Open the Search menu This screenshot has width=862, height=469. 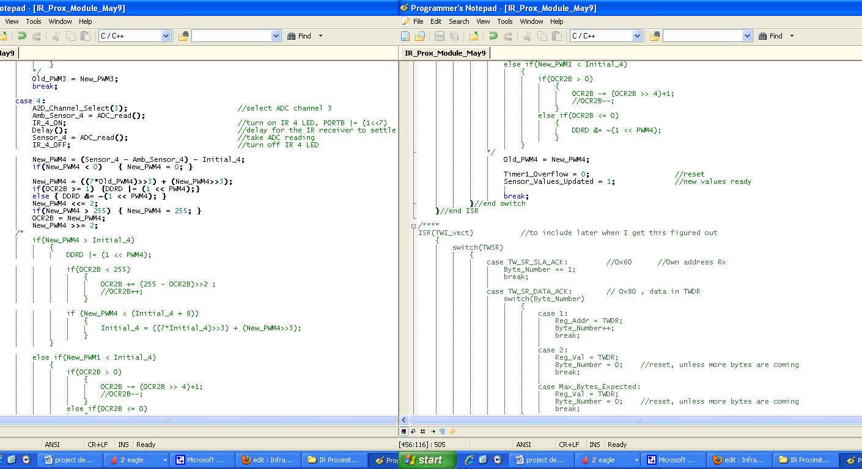(459, 21)
